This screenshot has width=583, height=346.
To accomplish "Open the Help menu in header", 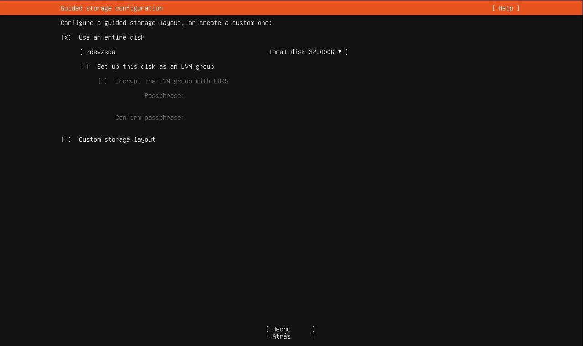I will coord(505,8).
